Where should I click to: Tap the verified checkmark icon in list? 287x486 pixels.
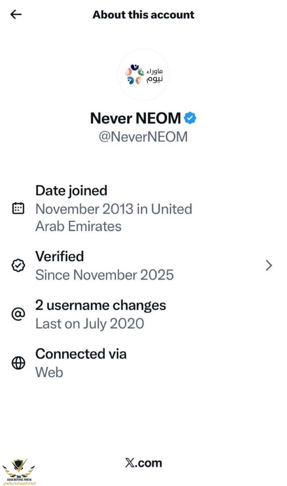(18, 265)
